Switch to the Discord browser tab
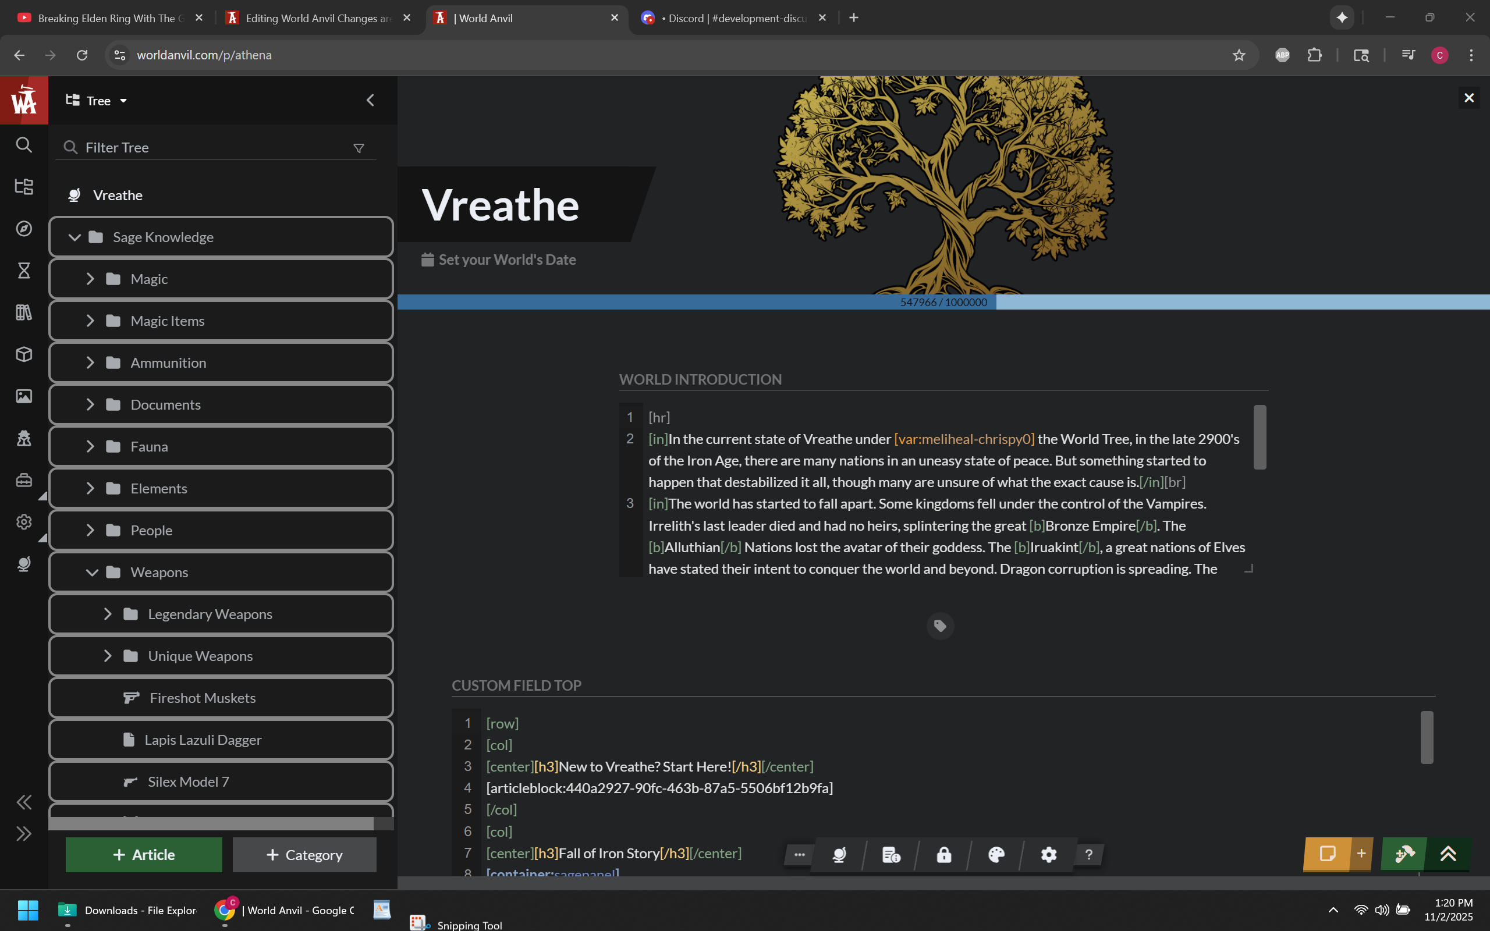The width and height of the screenshot is (1490, 931). click(733, 18)
